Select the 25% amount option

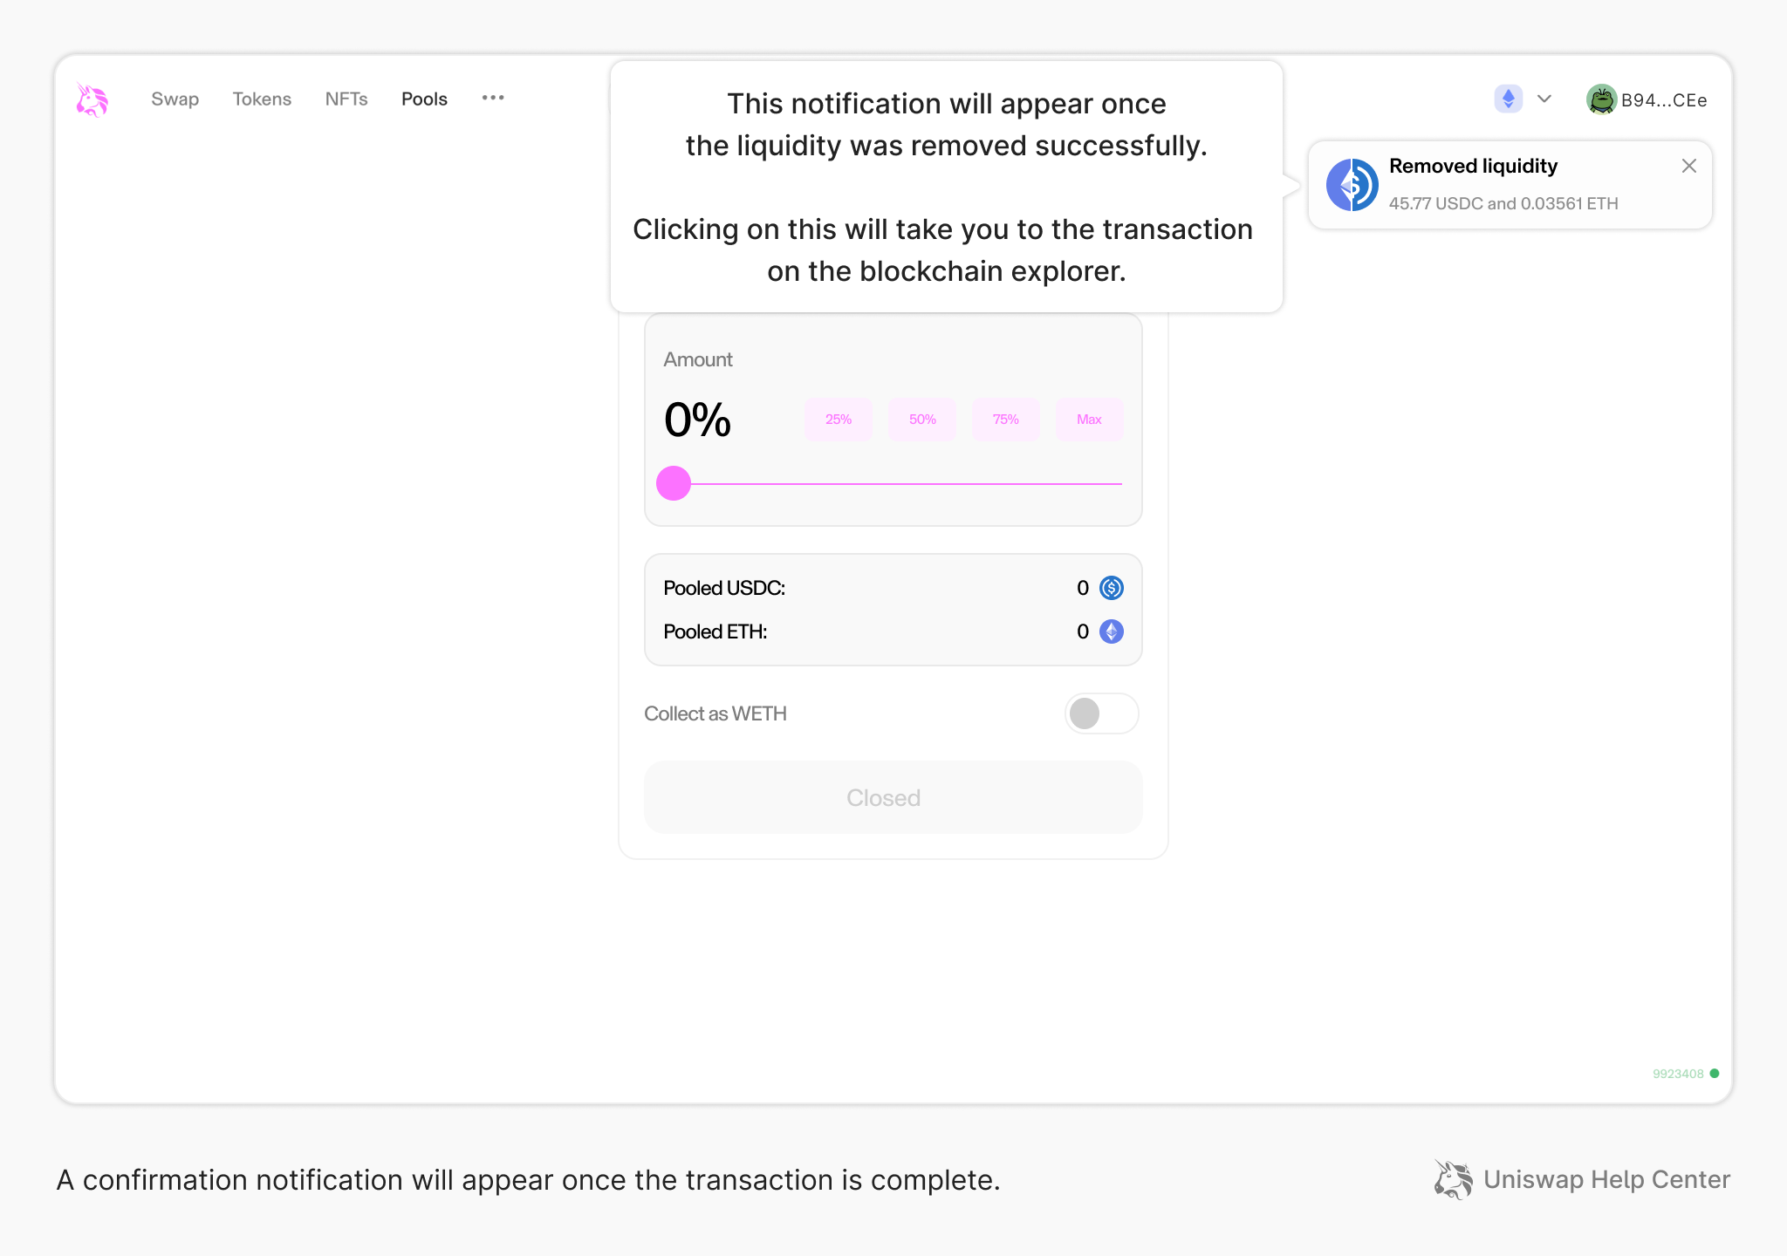coord(837,419)
